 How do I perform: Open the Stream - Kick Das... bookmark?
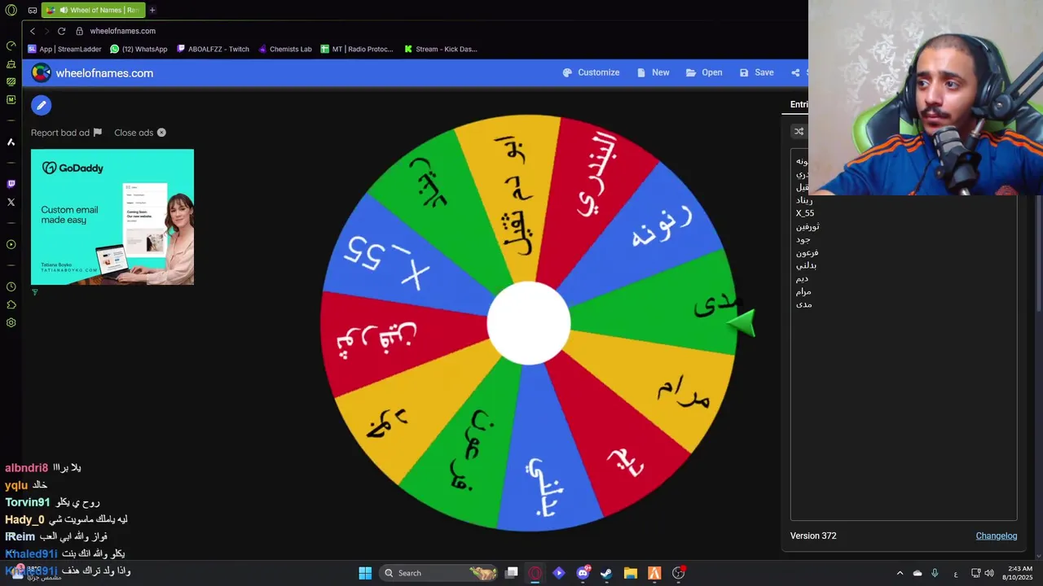(440, 49)
